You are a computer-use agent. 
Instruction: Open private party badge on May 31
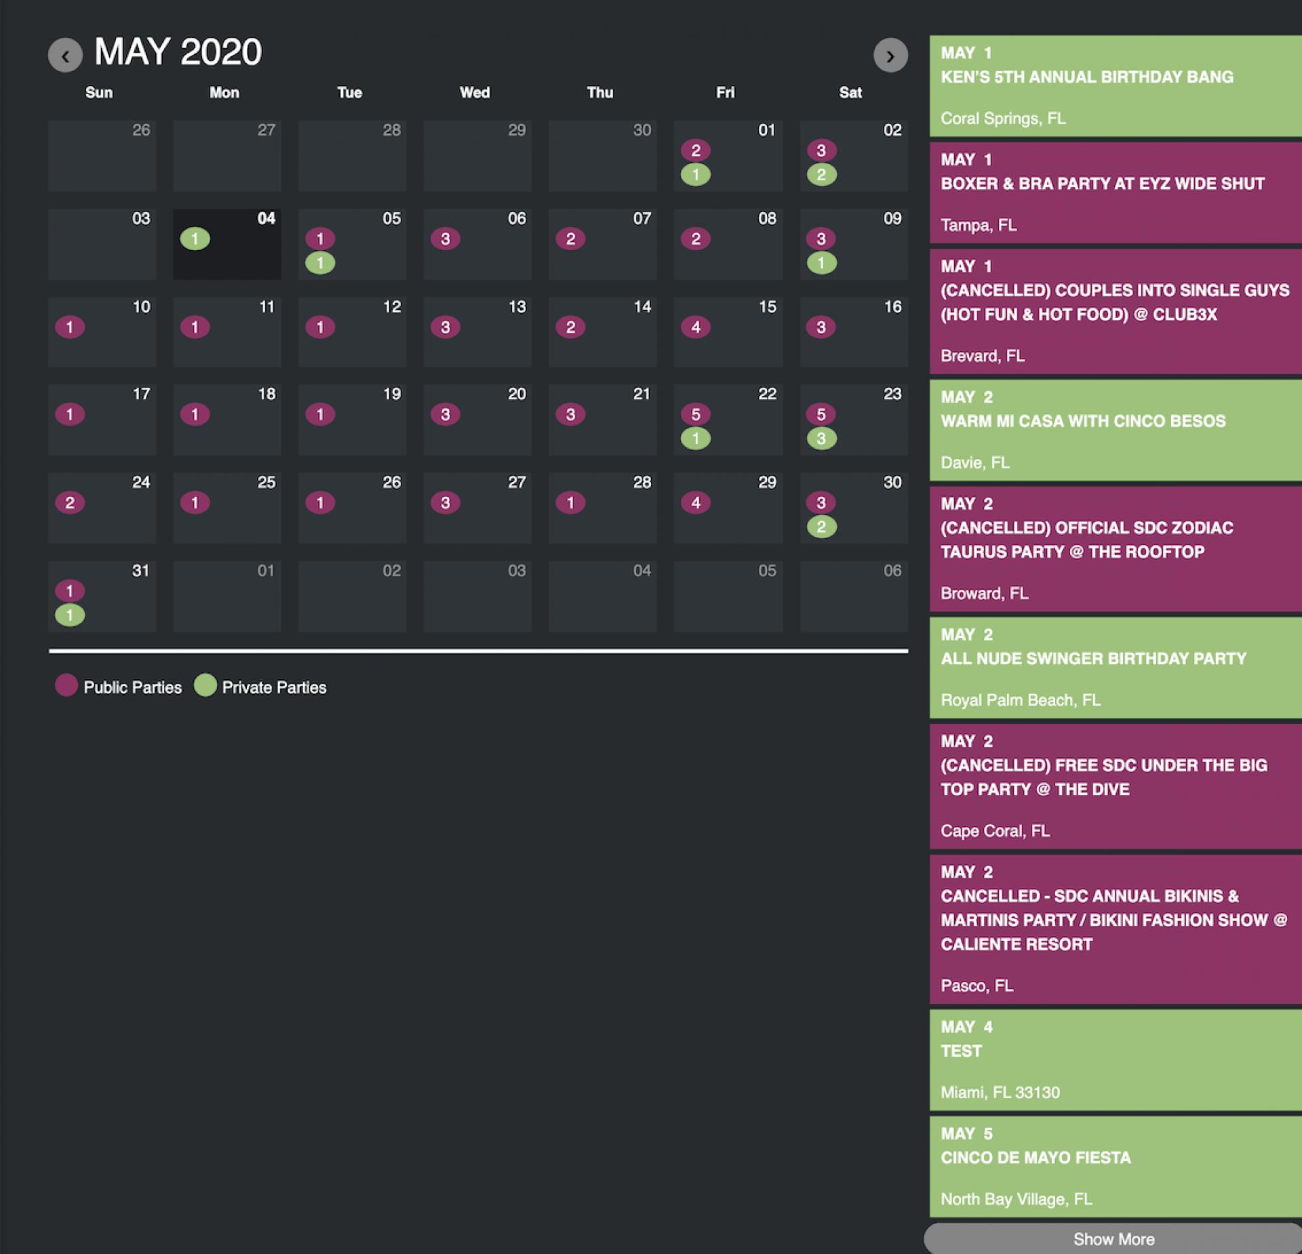click(x=69, y=615)
